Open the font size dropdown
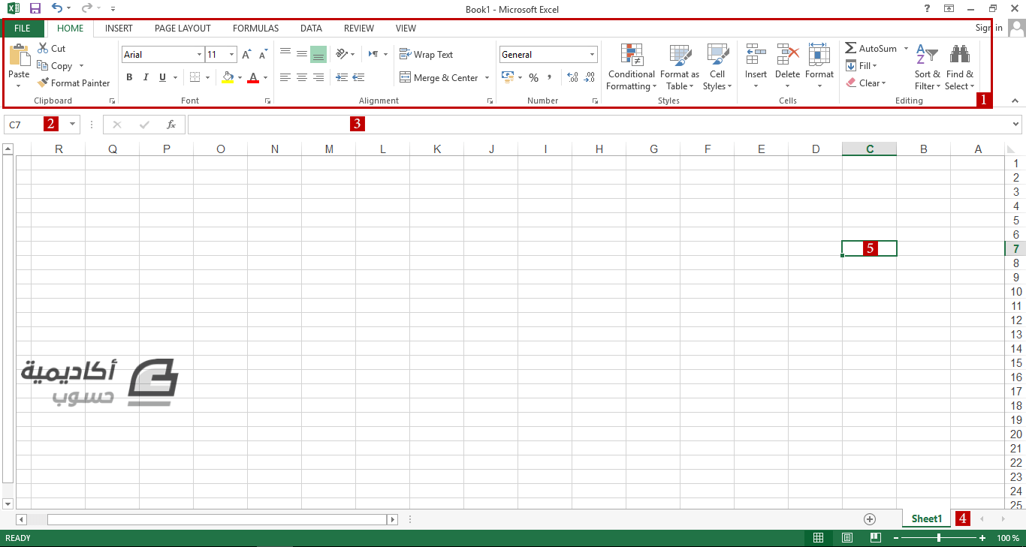The image size is (1026, 547). [x=232, y=55]
